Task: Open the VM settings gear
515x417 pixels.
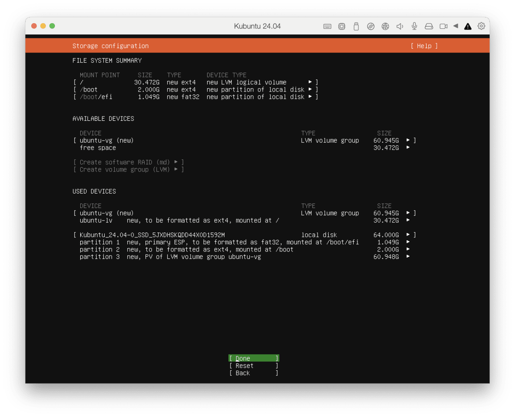Action: point(482,26)
